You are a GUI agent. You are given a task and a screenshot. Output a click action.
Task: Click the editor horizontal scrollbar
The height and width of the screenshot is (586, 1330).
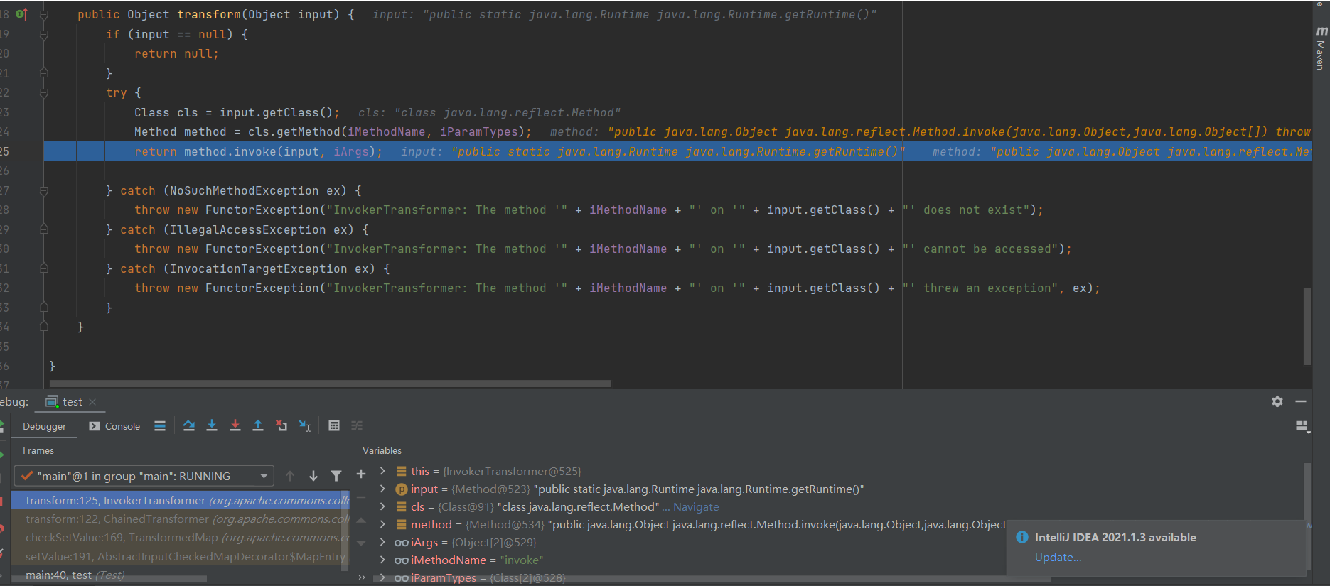(331, 384)
